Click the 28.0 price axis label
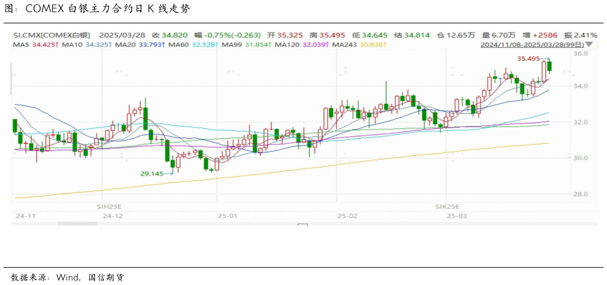The image size is (607, 285). pyautogui.click(x=581, y=194)
